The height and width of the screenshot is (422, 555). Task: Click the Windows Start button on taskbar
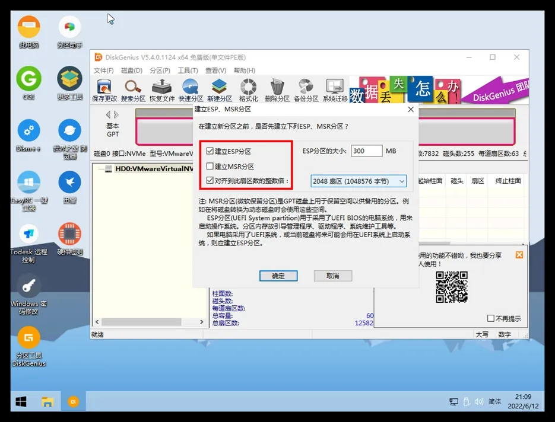tap(21, 402)
